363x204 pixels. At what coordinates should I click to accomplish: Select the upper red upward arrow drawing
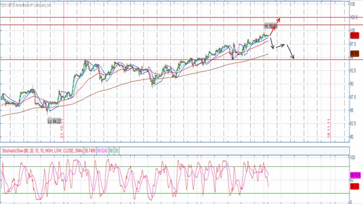click(277, 20)
